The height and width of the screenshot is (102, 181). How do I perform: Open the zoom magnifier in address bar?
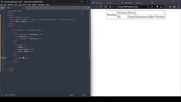click(x=148, y=7)
